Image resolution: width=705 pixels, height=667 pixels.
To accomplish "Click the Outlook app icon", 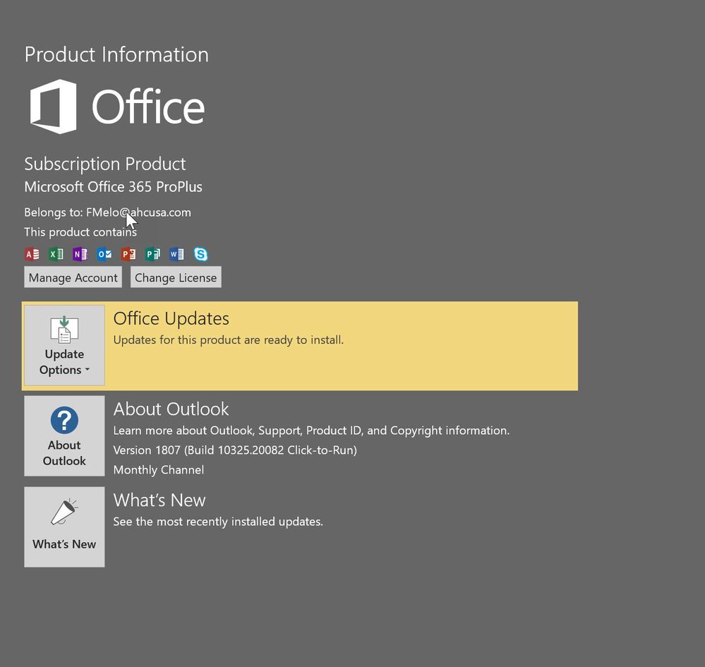I will (104, 254).
